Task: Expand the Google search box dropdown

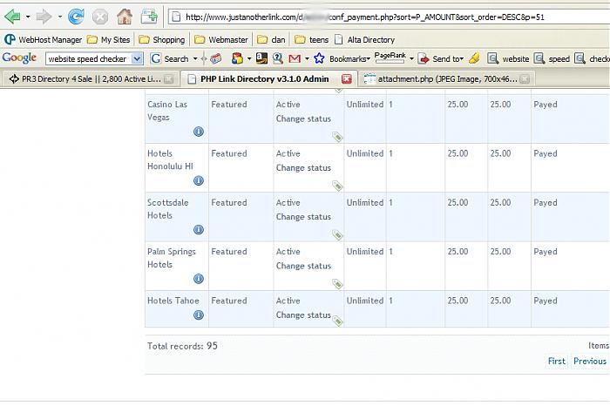Action: click(137, 58)
